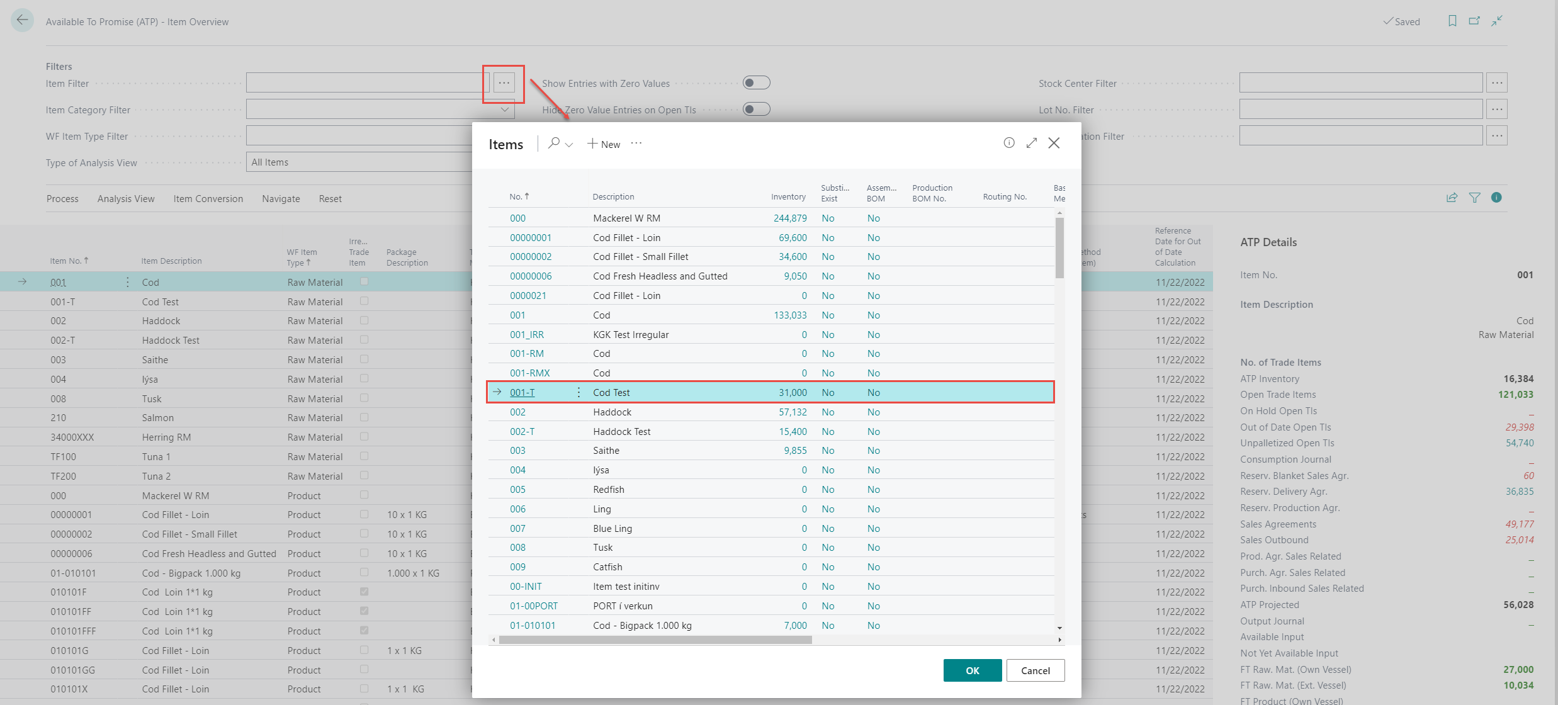Viewport: 1558px width, 705px height.
Task: Open the Analysis View menu
Action: pyautogui.click(x=126, y=199)
